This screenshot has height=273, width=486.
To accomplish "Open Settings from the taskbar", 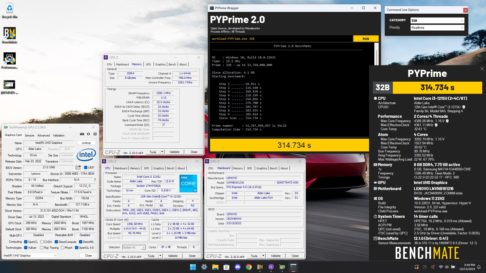I will 204,267.
